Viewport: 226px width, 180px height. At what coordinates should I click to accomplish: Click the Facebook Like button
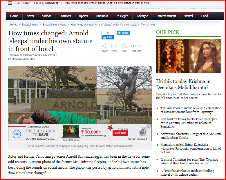click(108, 37)
